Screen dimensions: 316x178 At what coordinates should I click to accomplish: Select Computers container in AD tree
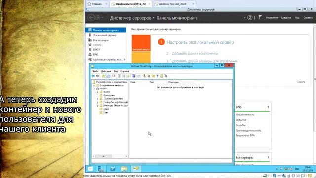109,95
